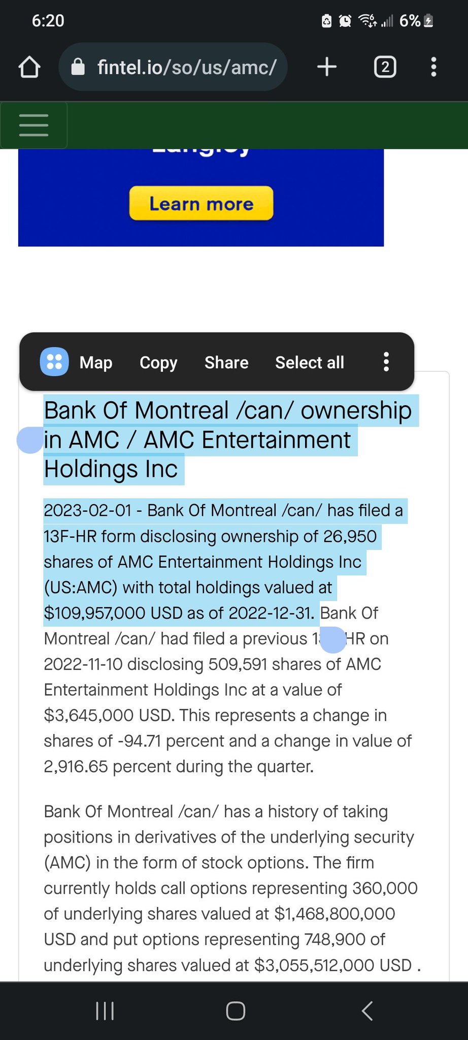
Task: Tap the blue four-dot selection toolbar icon
Action: tap(54, 362)
